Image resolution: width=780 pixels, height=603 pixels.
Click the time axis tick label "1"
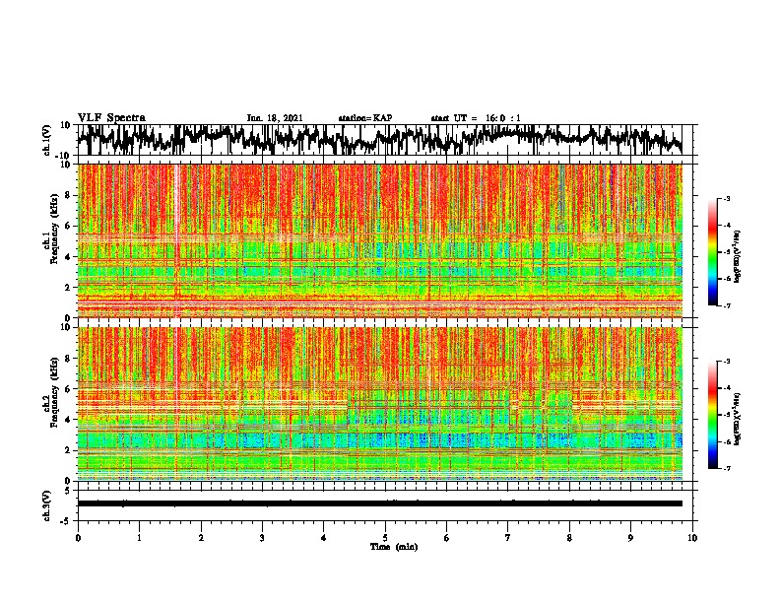139,538
